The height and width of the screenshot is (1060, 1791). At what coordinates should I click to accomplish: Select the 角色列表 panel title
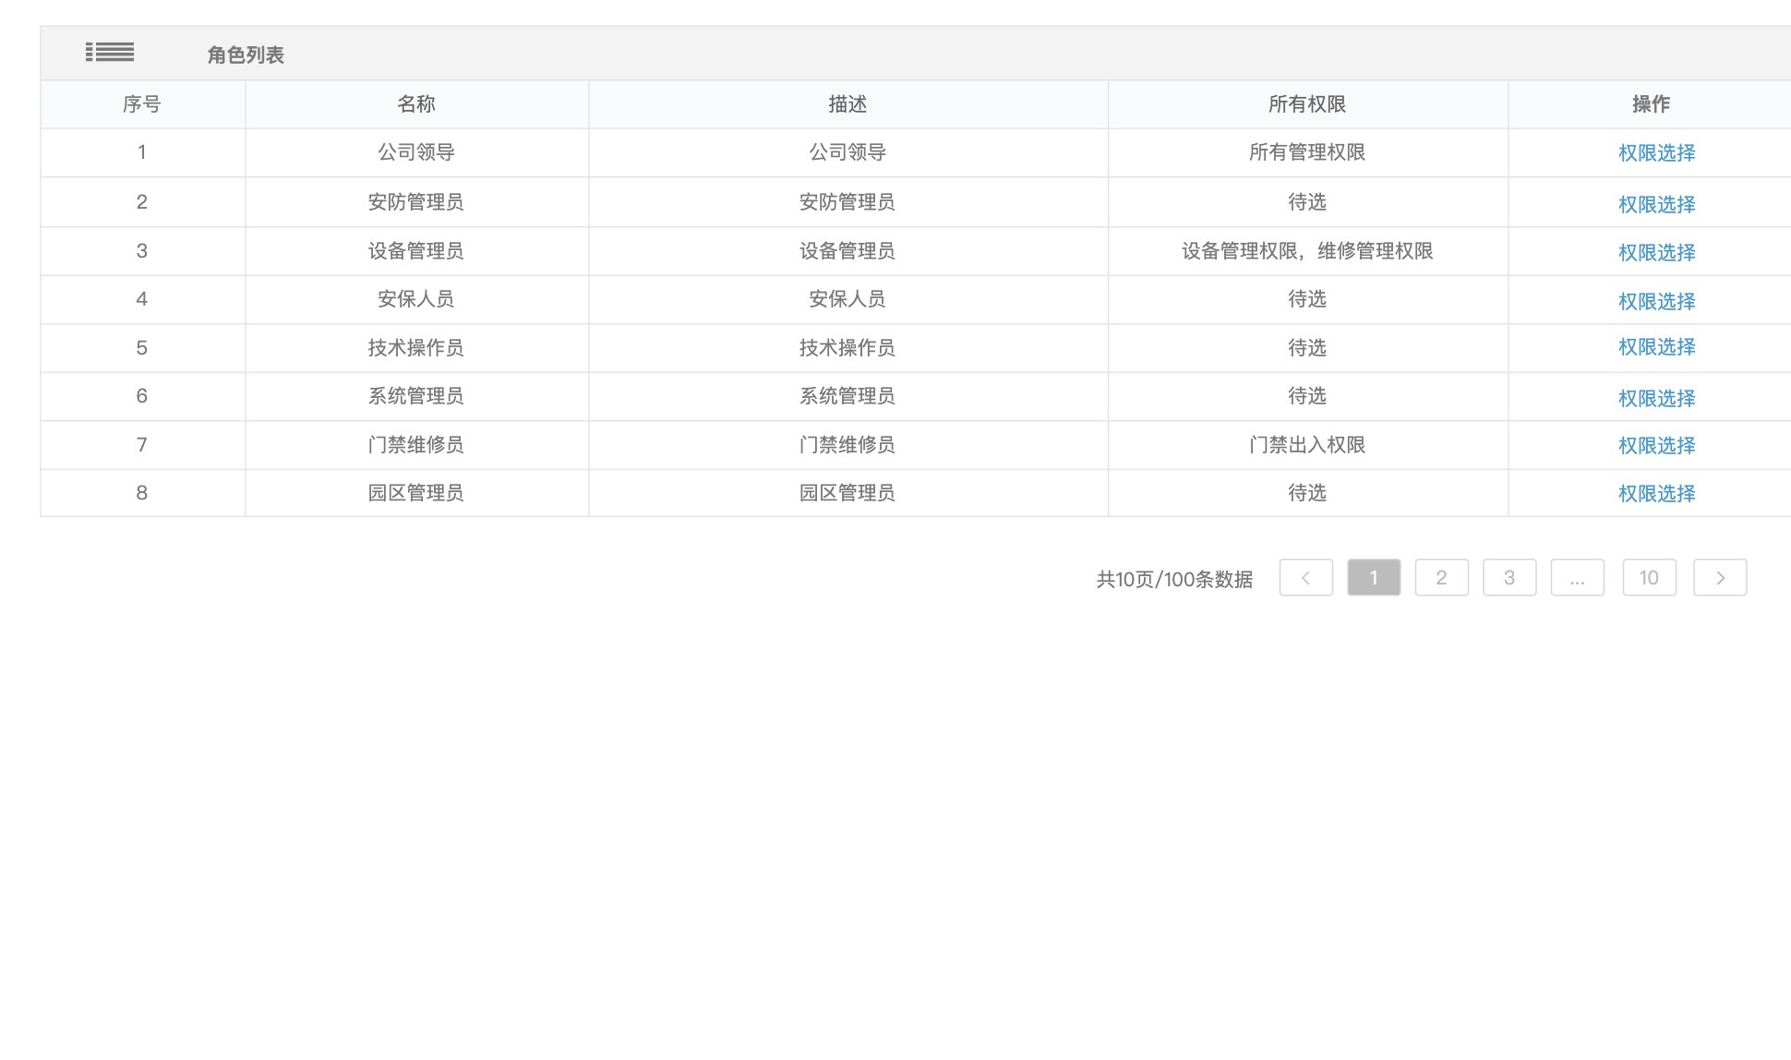(245, 55)
